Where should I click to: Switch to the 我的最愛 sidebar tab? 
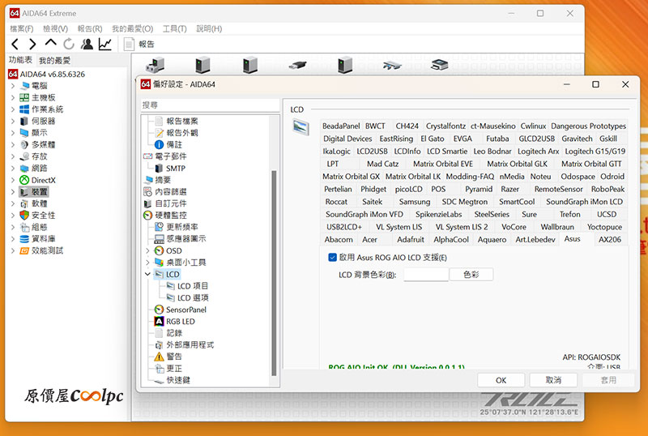54,61
